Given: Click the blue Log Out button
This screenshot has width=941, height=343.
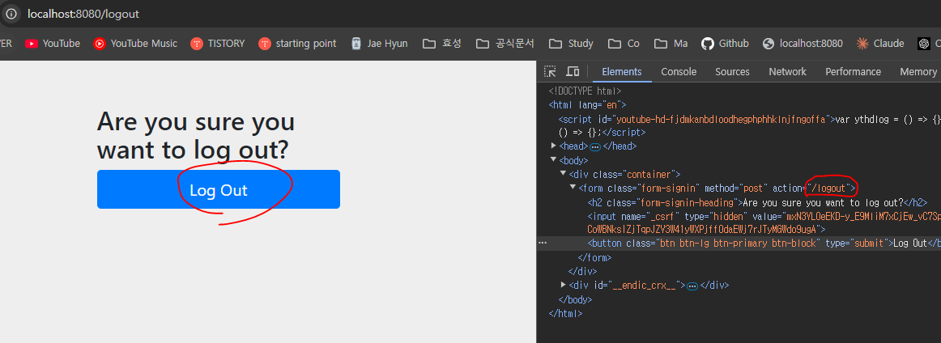Looking at the screenshot, I should (x=219, y=189).
